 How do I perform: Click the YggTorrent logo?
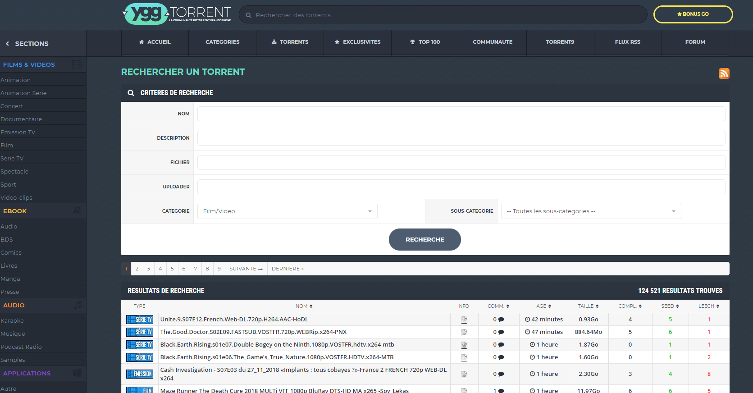177,14
